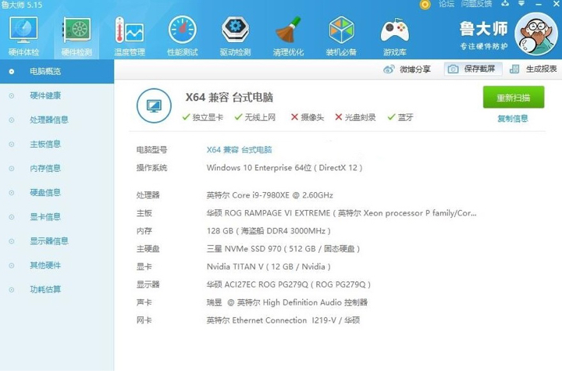
Task: Click the 复制信息 copy info link
Action: (x=513, y=119)
